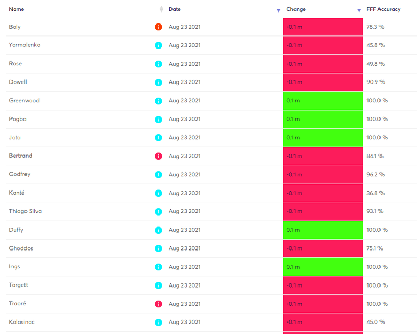This screenshot has height=334, width=417.
Task: Select player name Bertrand
Action: pyautogui.click(x=21, y=156)
